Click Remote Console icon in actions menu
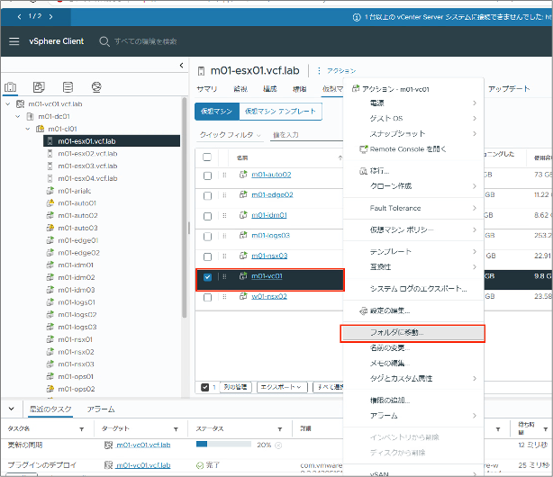Image resolution: width=553 pixels, height=477 pixels. coord(363,149)
